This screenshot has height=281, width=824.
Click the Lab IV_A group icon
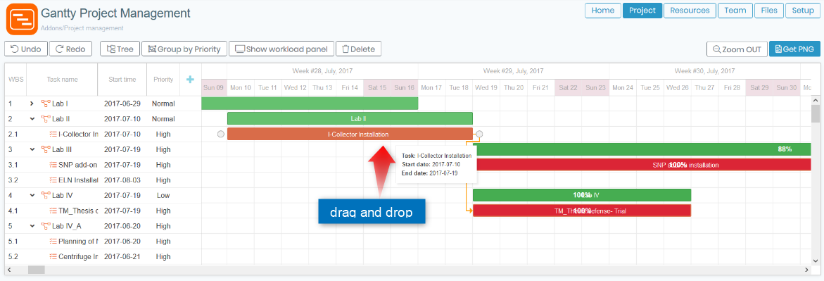click(46, 226)
